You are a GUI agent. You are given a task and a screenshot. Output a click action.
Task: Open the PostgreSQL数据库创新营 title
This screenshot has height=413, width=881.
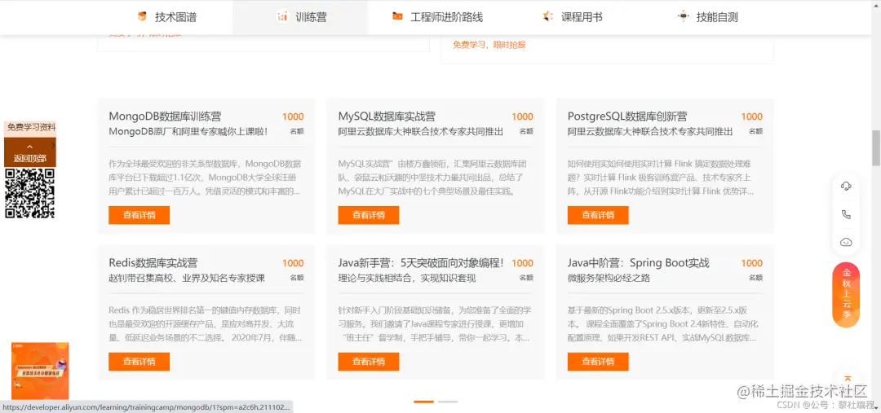pos(627,116)
